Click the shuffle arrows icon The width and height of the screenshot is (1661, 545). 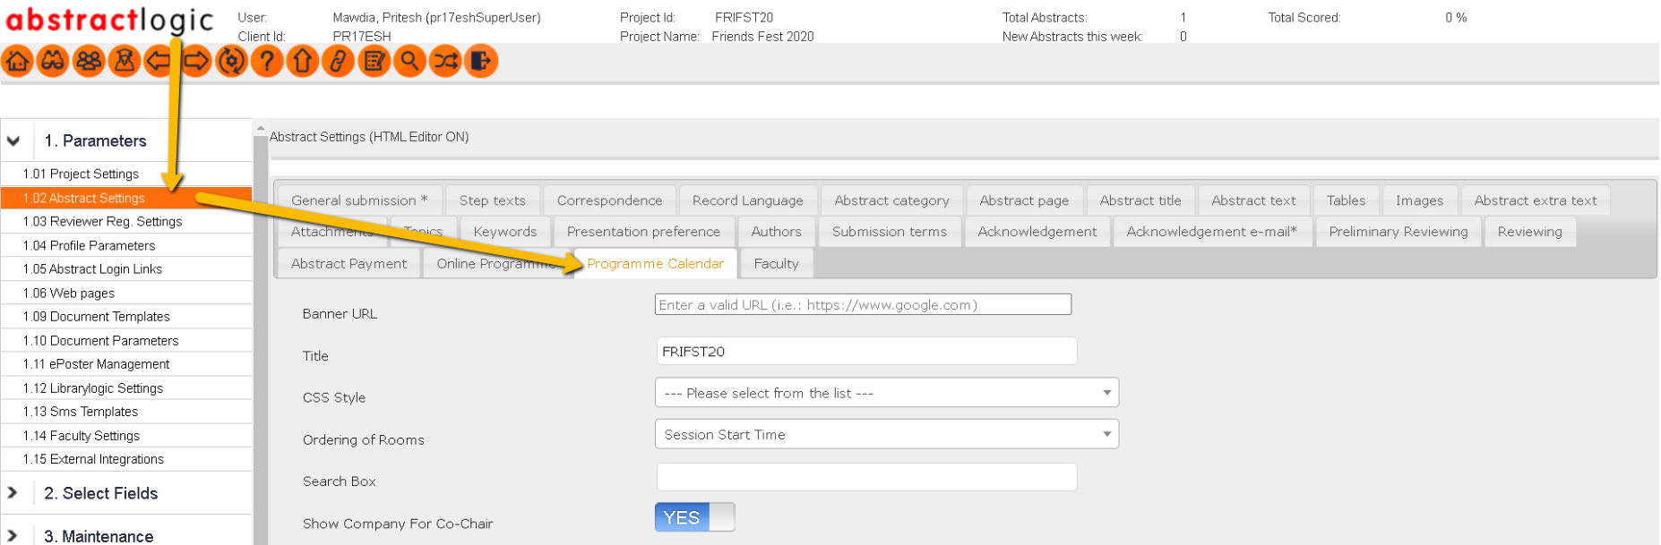pos(445,61)
